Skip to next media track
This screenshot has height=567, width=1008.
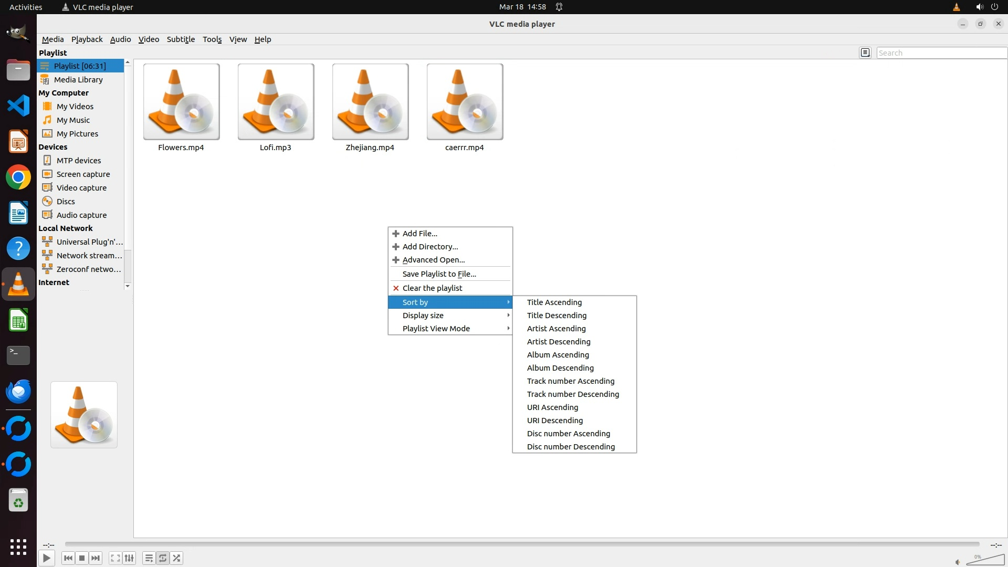pos(96,558)
